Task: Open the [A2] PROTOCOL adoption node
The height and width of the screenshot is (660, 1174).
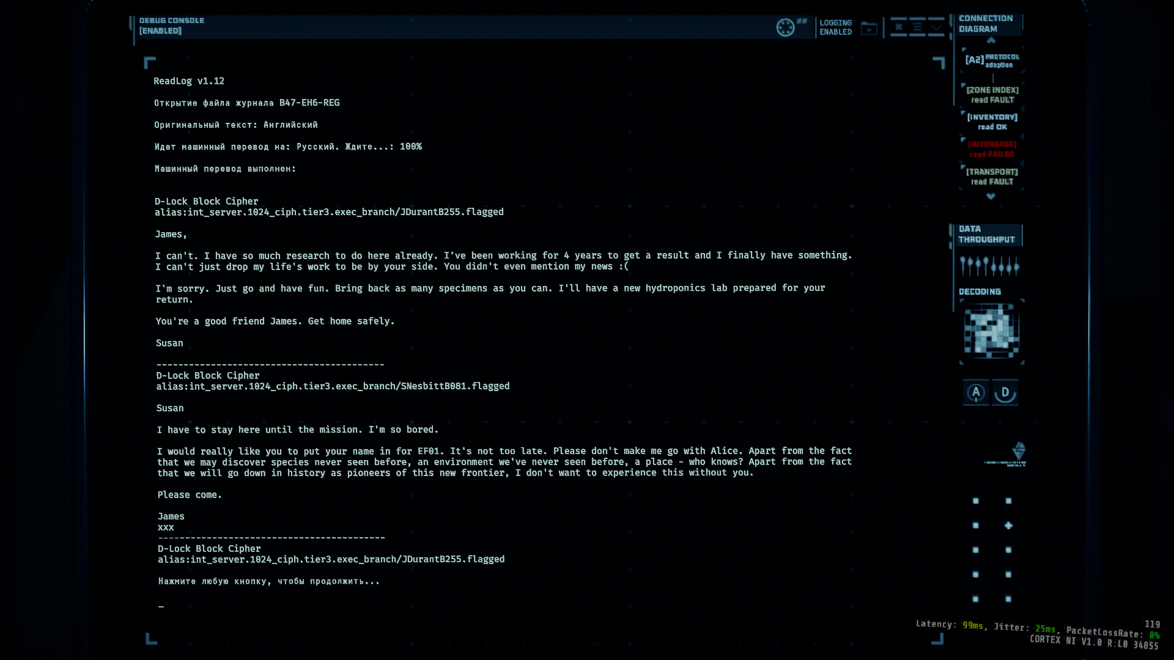Action: click(x=992, y=61)
